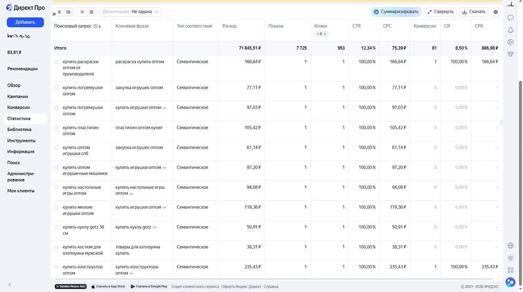Open Информация in the sidebar
This screenshot has height=292, width=523.
tap(21, 152)
